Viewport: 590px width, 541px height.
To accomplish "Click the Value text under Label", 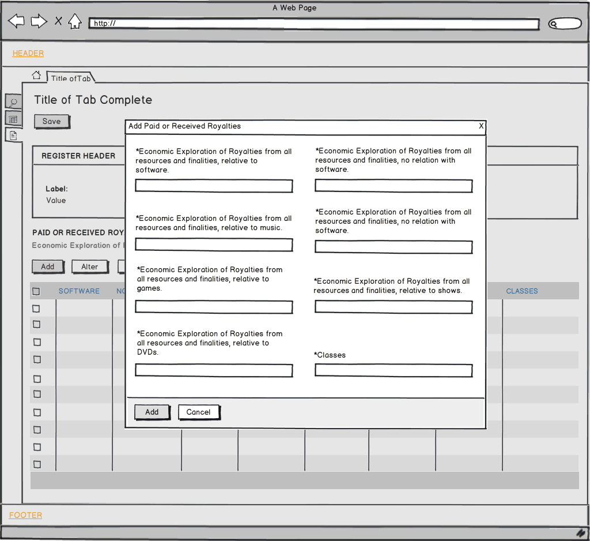I will click(x=56, y=201).
